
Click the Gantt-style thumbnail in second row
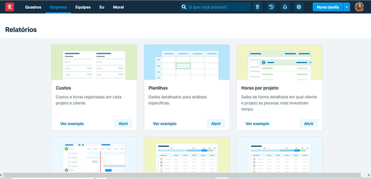(x=94, y=155)
